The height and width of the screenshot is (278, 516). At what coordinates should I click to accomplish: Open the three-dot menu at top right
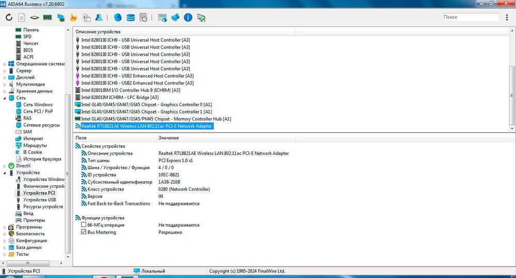pos(507,18)
